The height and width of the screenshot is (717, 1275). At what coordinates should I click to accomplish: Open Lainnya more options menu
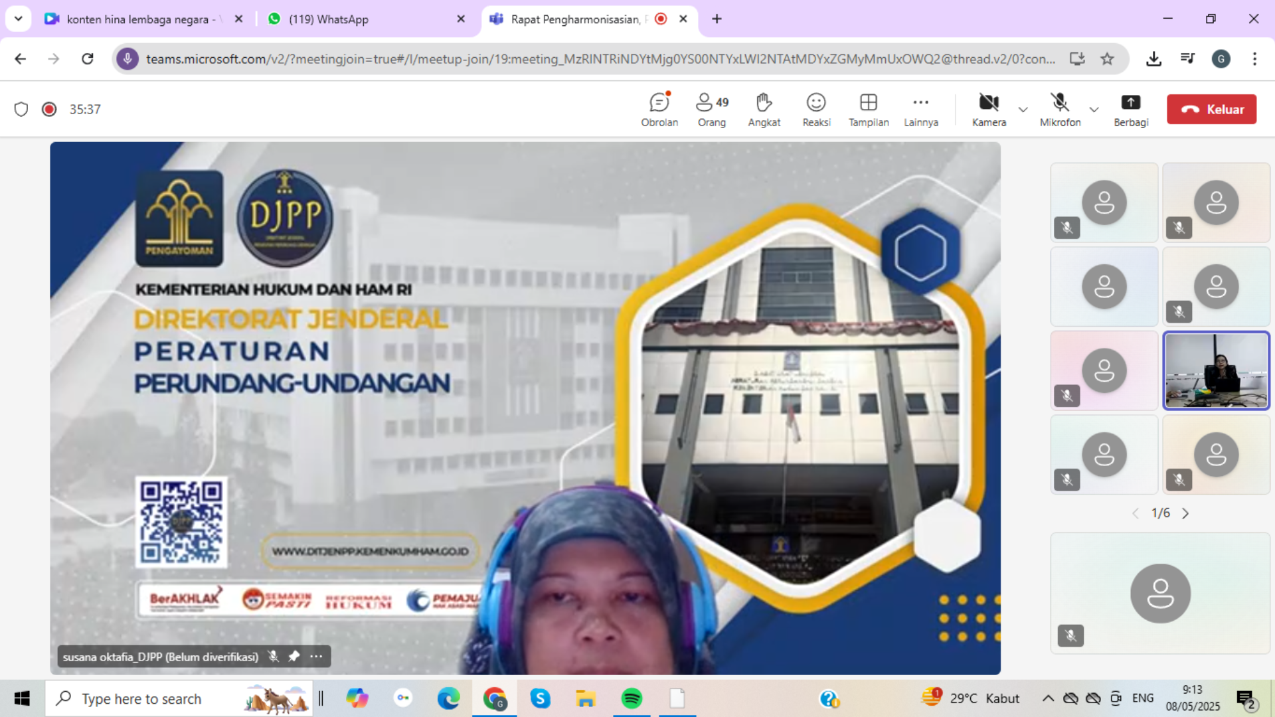tap(921, 110)
